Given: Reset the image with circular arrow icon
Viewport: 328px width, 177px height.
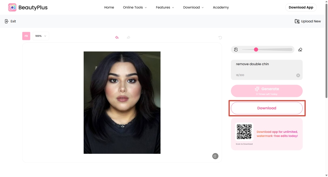Looking at the screenshot, I should [x=220, y=38].
